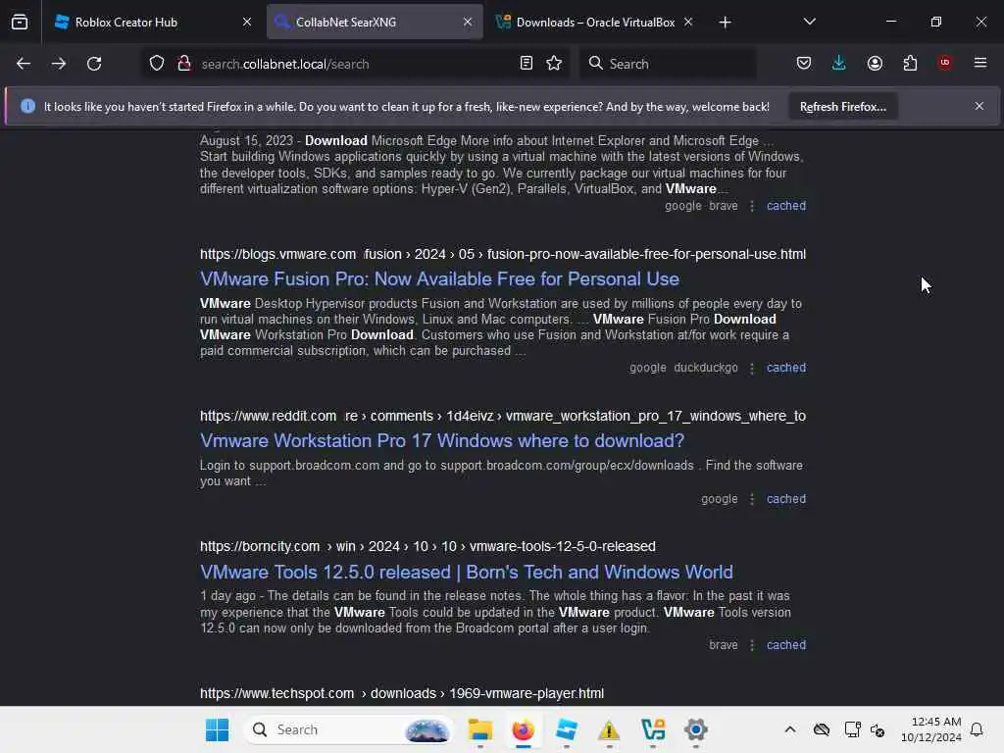Image resolution: width=1004 pixels, height=753 pixels.
Task: Open the Firefox account icon
Action: coord(875,64)
